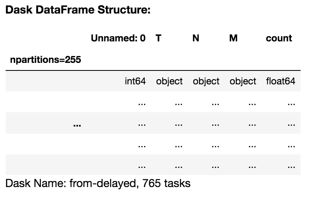Click the object dtype under T column

[169, 81]
